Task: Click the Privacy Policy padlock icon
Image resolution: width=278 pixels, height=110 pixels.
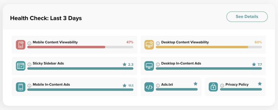Action: click(x=213, y=87)
